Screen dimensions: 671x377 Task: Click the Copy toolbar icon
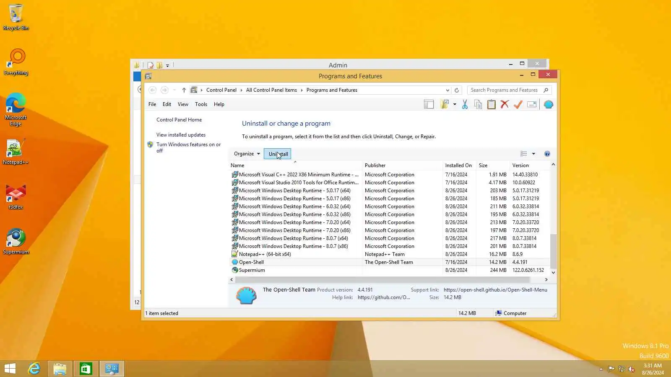[478, 104]
